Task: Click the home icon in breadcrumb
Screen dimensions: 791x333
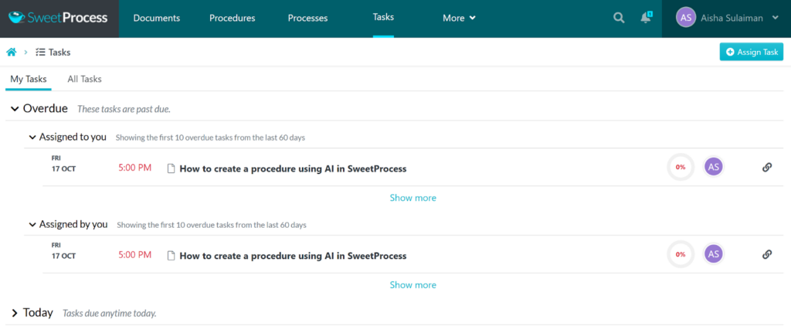Action: (x=12, y=52)
